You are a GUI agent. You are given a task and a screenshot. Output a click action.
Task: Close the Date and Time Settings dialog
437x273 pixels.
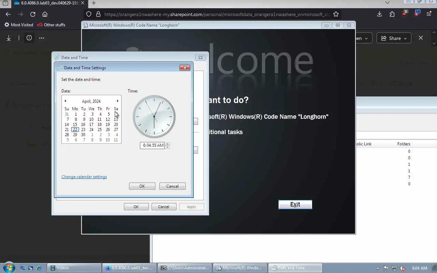(x=185, y=68)
